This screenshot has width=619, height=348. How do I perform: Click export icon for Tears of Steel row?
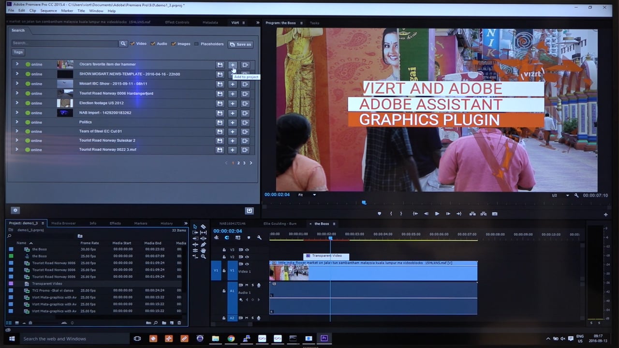pos(245,131)
